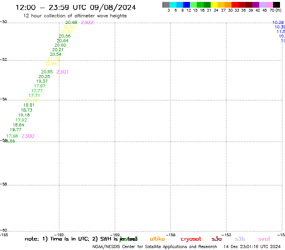Click the pink time stamp 2301
This screenshot has width=285, height=250.
coord(62,72)
